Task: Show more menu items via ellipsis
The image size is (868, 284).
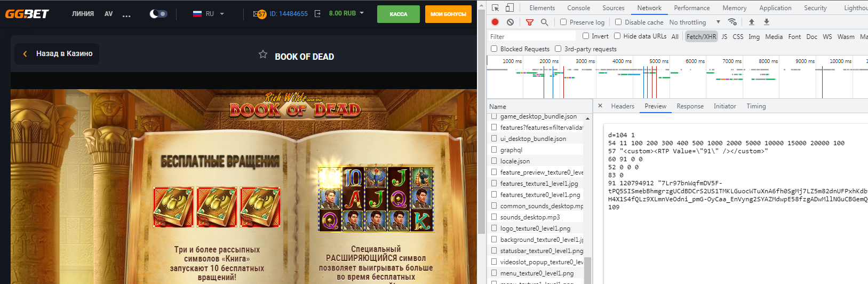Action: (126, 15)
